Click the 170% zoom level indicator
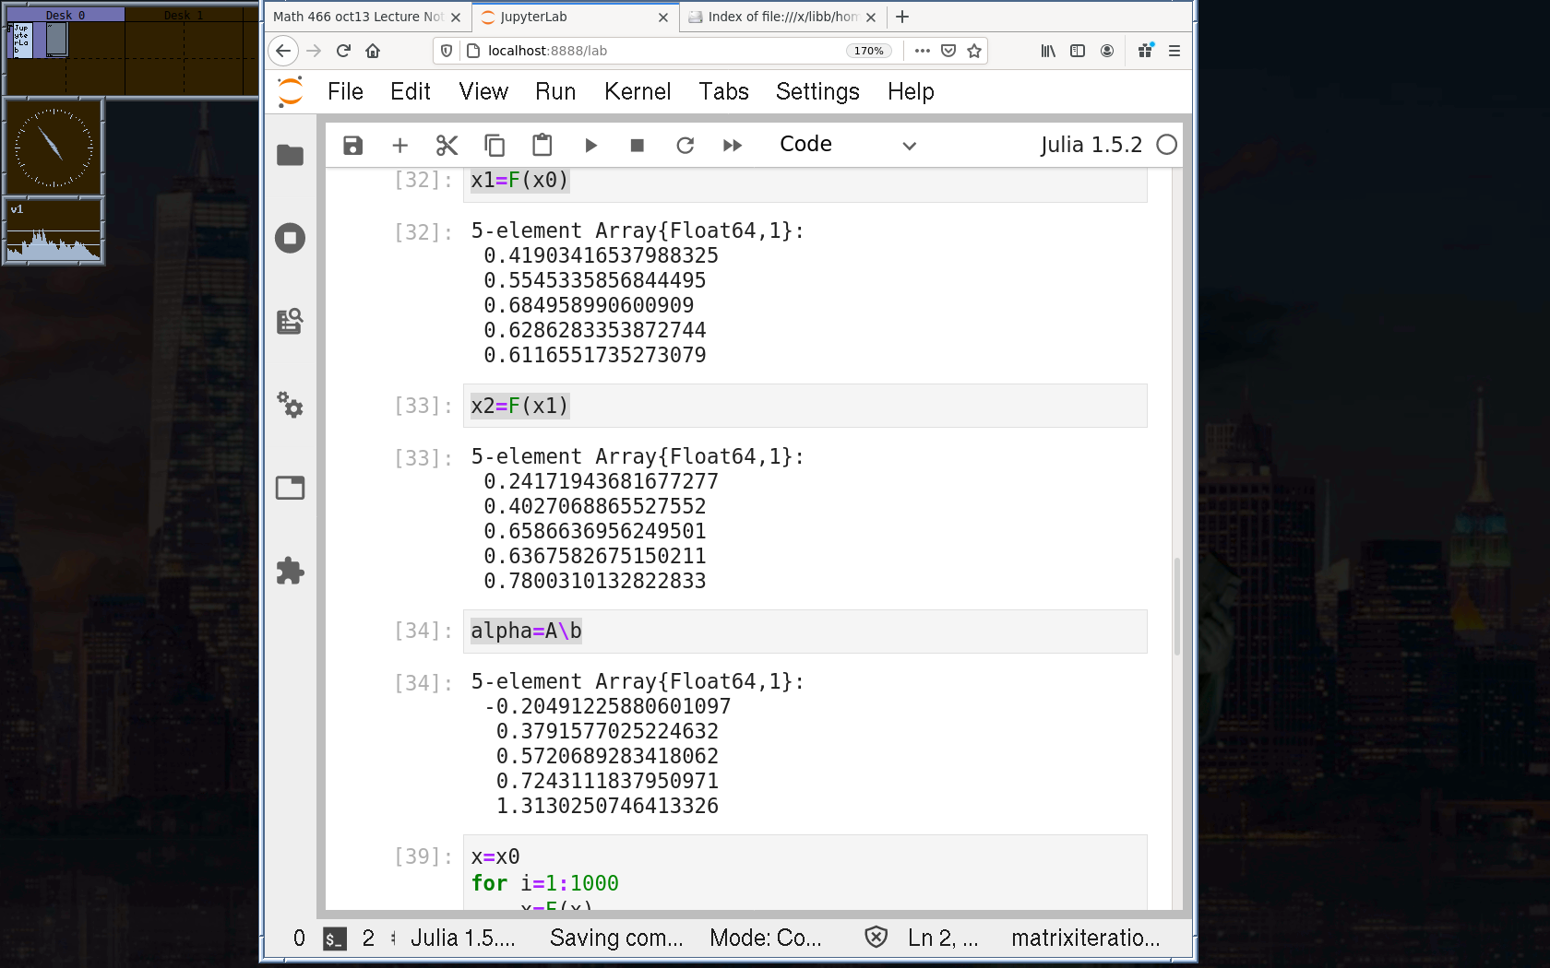The image size is (1550, 968). (x=868, y=51)
